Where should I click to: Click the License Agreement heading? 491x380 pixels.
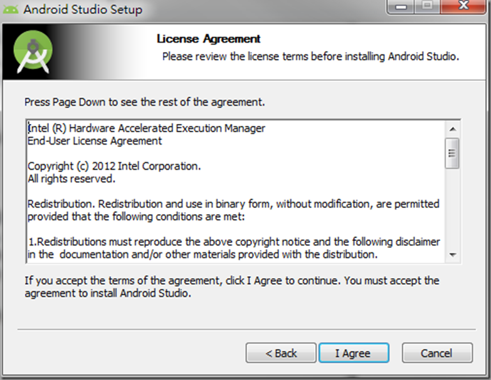(208, 39)
